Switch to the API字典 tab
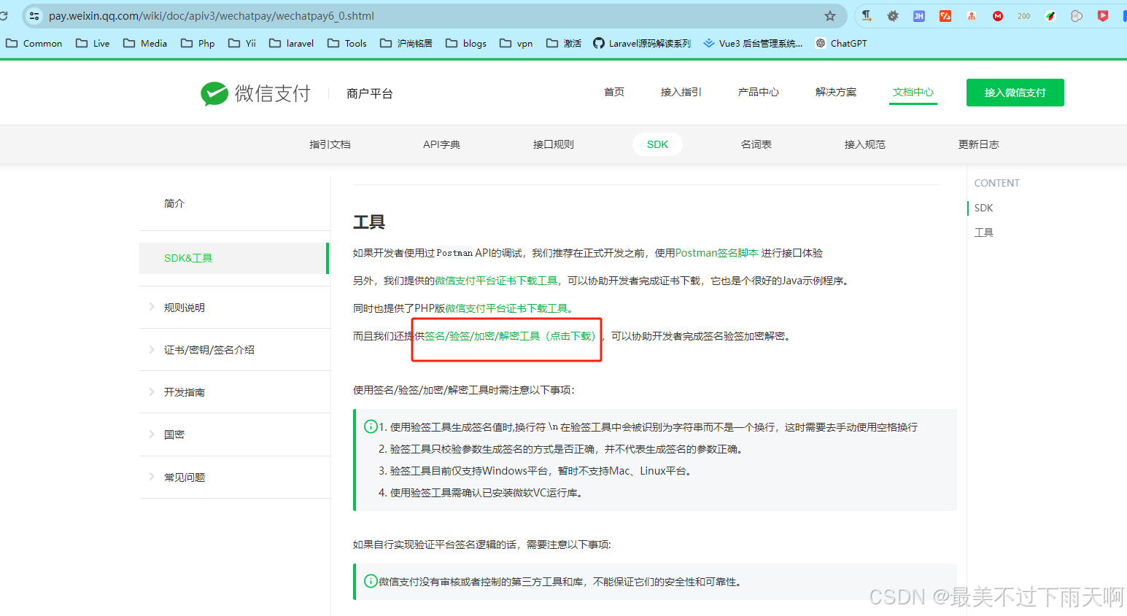Image resolution: width=1127 pixels, height=616 pixels. (x=441, y=144)
